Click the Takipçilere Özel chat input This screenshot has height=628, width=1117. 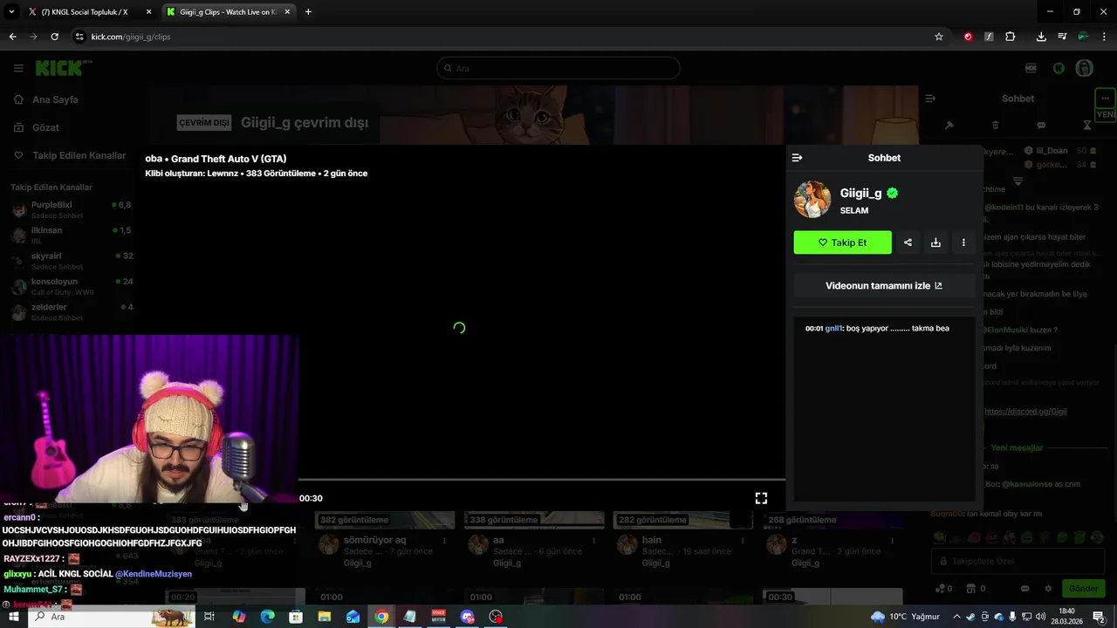(1018, 561)
